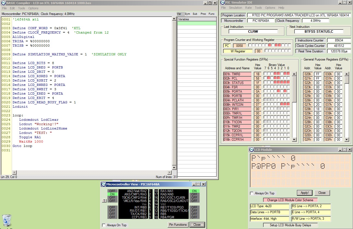353x229 pixels.
Task: Toggle the RA1/AN1 pin that is ON
Action: coord(194,191)
